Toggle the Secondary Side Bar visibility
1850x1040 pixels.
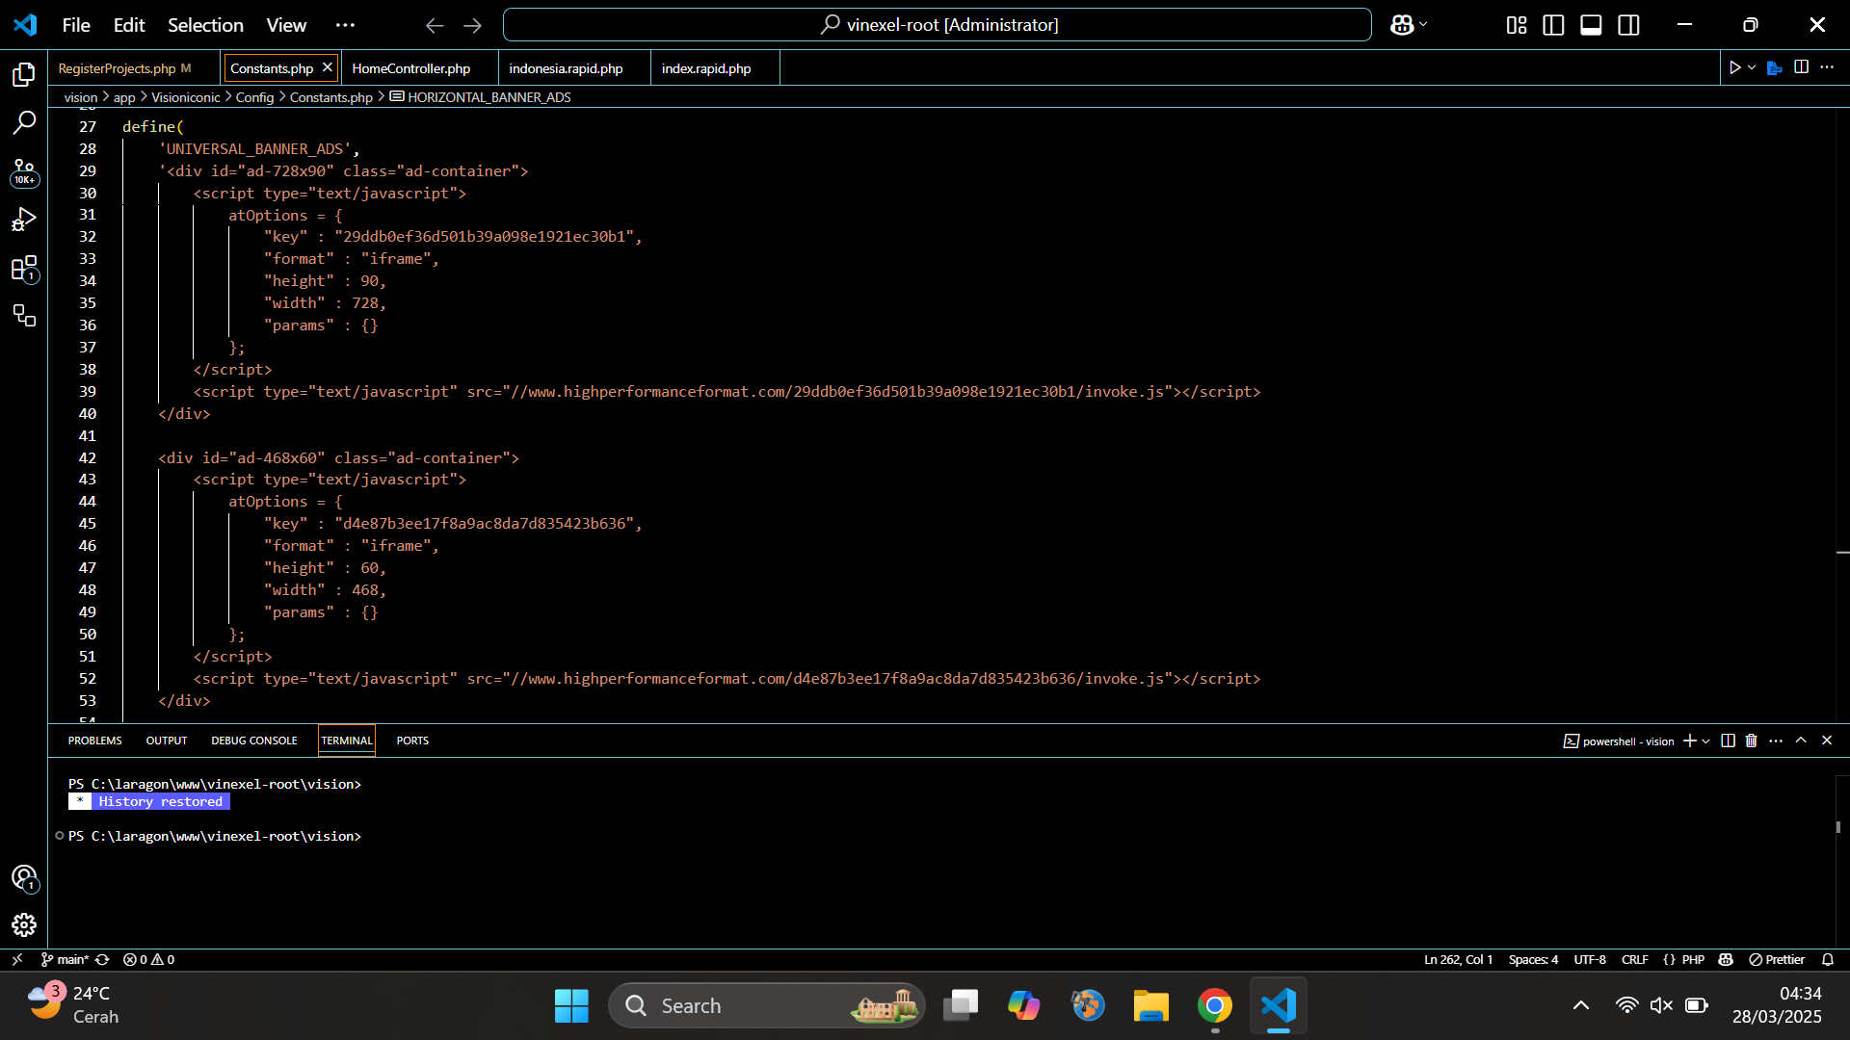pos(1628,25)
